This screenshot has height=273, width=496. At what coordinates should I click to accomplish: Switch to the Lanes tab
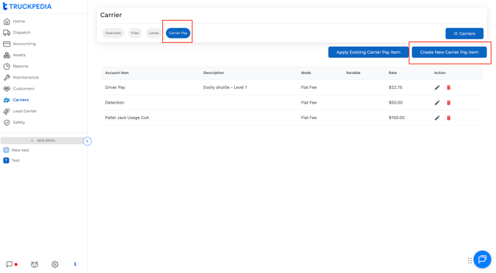pyautogui.click(x=154, y=33)
